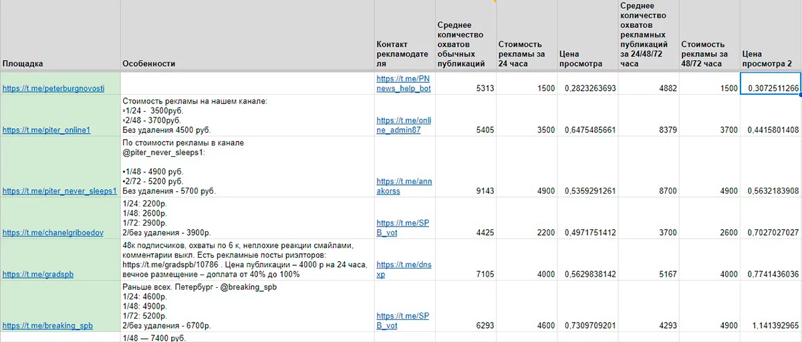Select the cell with value 7105
This screenshot has height=342, width=802.
point(464,260)
